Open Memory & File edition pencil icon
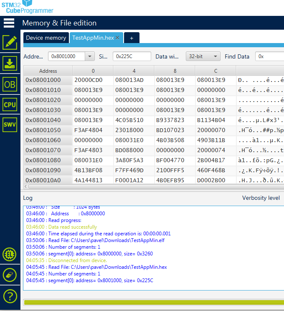 coord(10,42)
